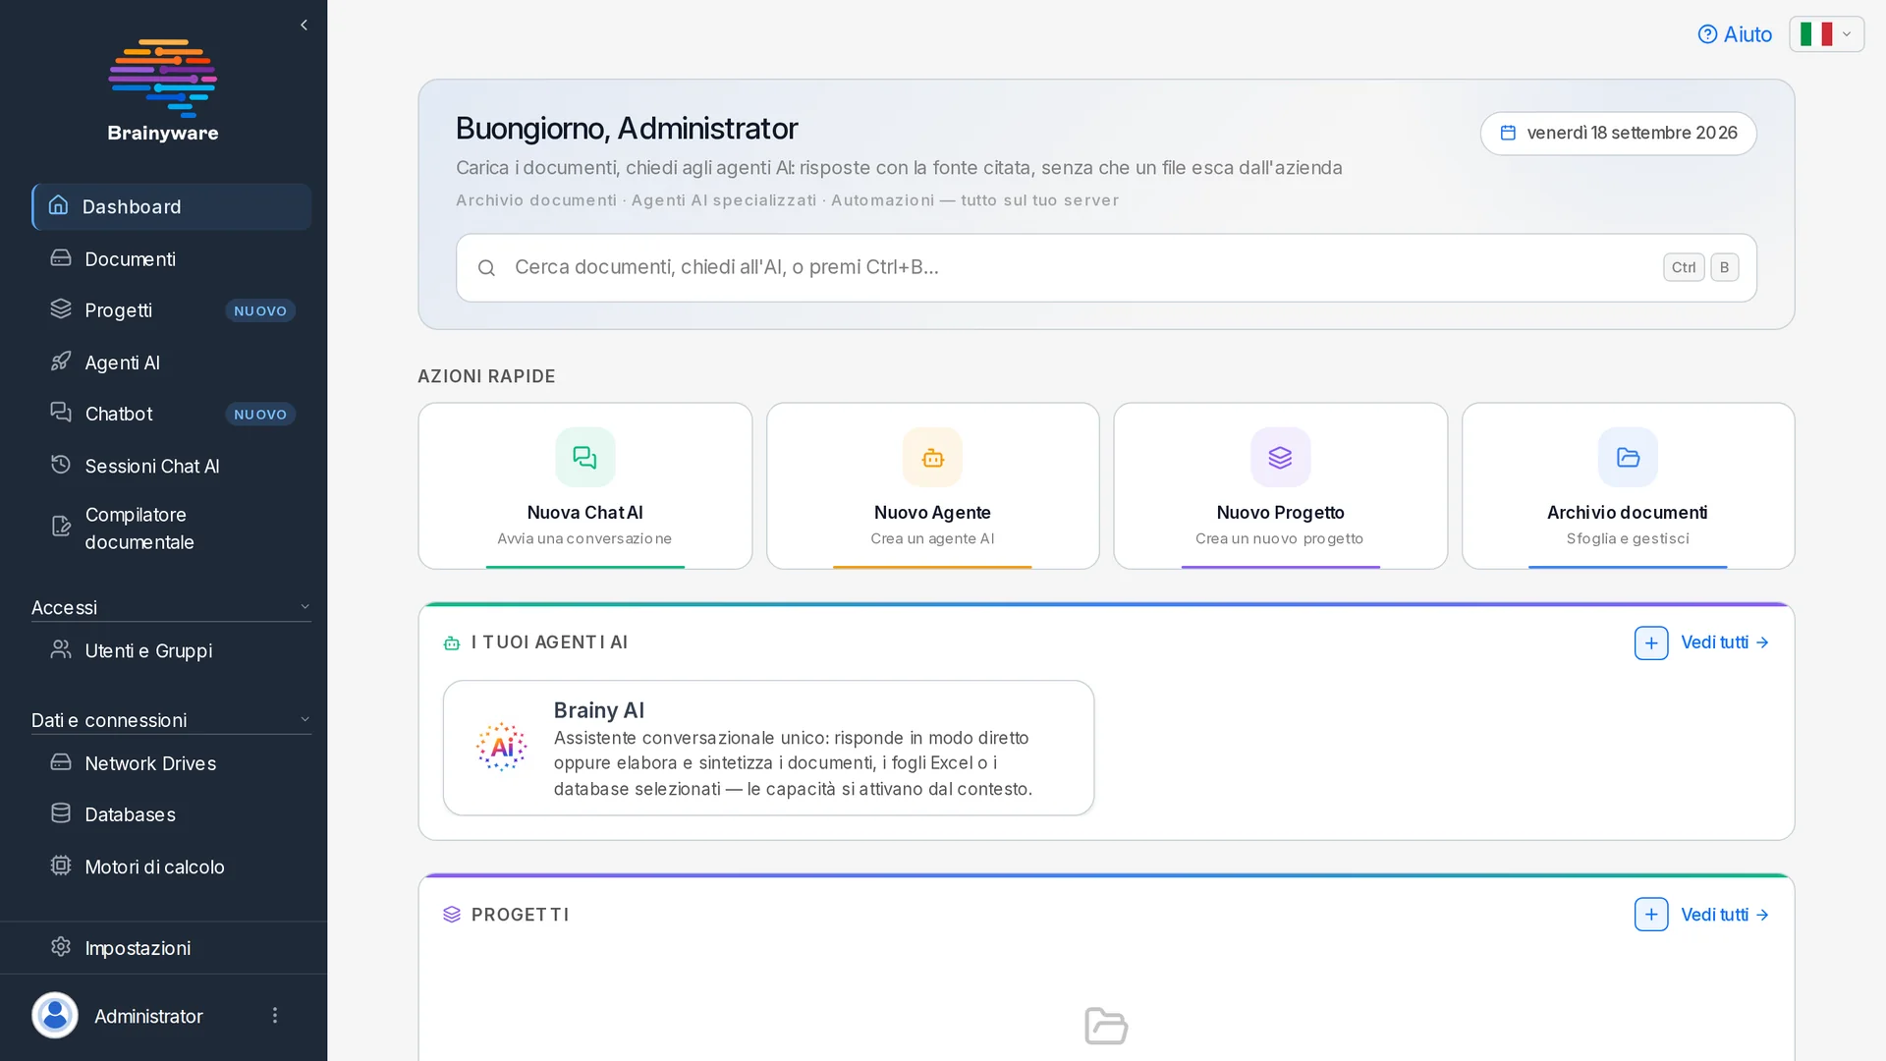Select Agenti AI in the sidebar
1886x1061 pixels.
click(172, 363)
